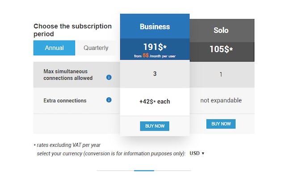The image size is (286, 182).
Task: Click the Extra connections row label
Action: [x=65, y=100]
